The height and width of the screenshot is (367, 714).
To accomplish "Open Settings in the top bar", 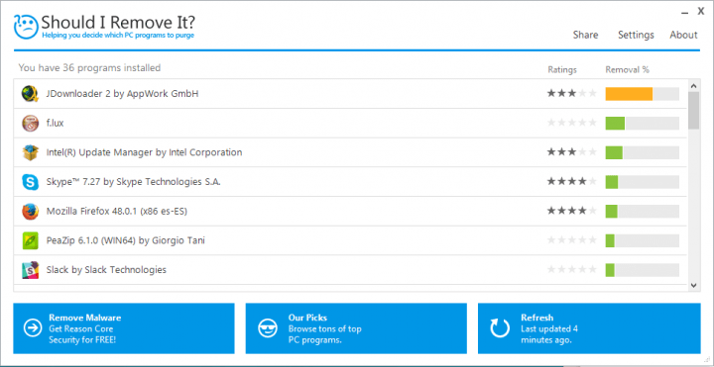I will [636, 35].
